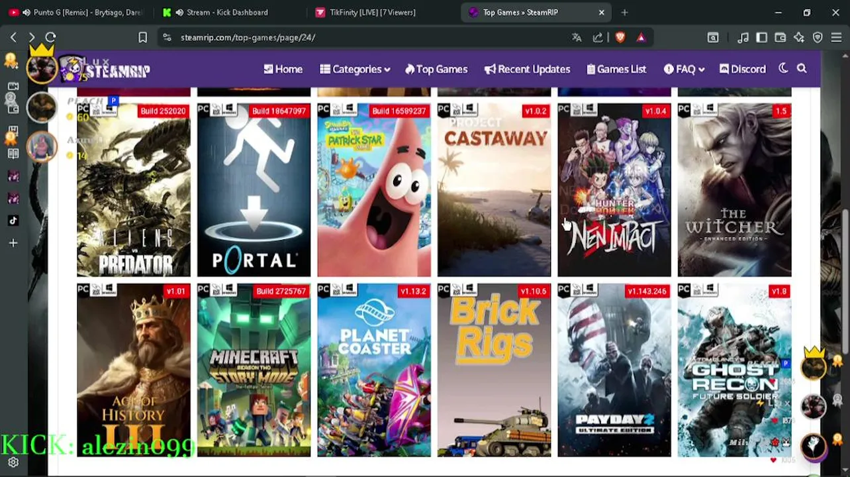Click the share page icon in address bar
The height and width of the screenshot is (477, 850).
pyautogui.click(x=598, y=38)
